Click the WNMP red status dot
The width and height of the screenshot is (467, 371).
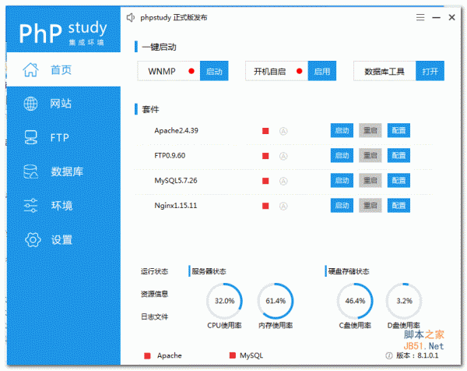(x=191, y=71)
